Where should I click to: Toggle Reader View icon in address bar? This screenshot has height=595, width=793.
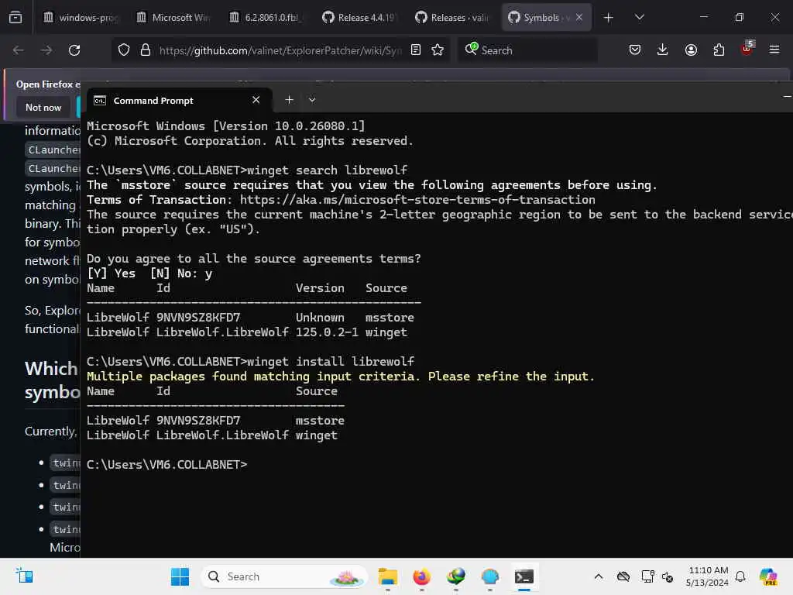click(416, 50)
